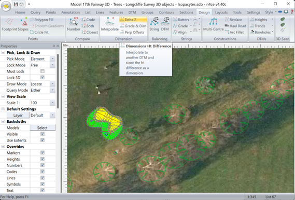The width and height of the screenshot is (295, 200).
Task: Open the Layer Default dropdown
Action: click(52, 115)
